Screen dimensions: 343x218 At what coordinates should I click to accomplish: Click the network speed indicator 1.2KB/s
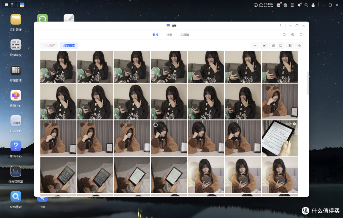(269, 5)
